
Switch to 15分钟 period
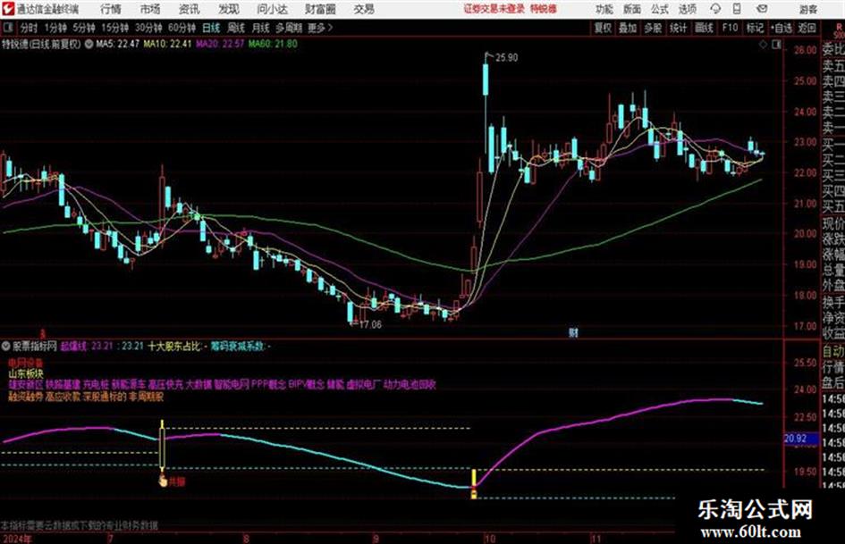(x=114, y=28)
